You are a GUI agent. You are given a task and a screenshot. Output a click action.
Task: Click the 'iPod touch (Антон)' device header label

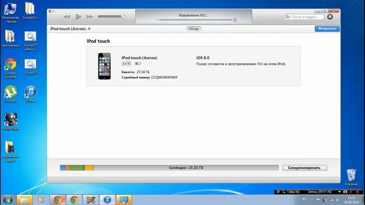(68, 28)
